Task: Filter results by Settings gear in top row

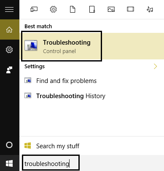Action: (53, 9)
